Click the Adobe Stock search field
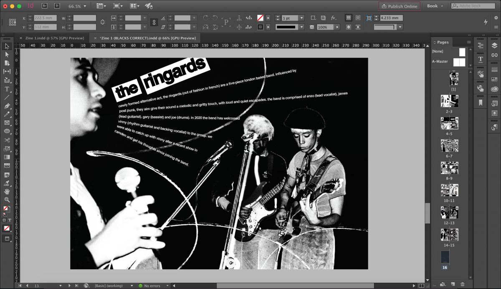 (472, 6)
